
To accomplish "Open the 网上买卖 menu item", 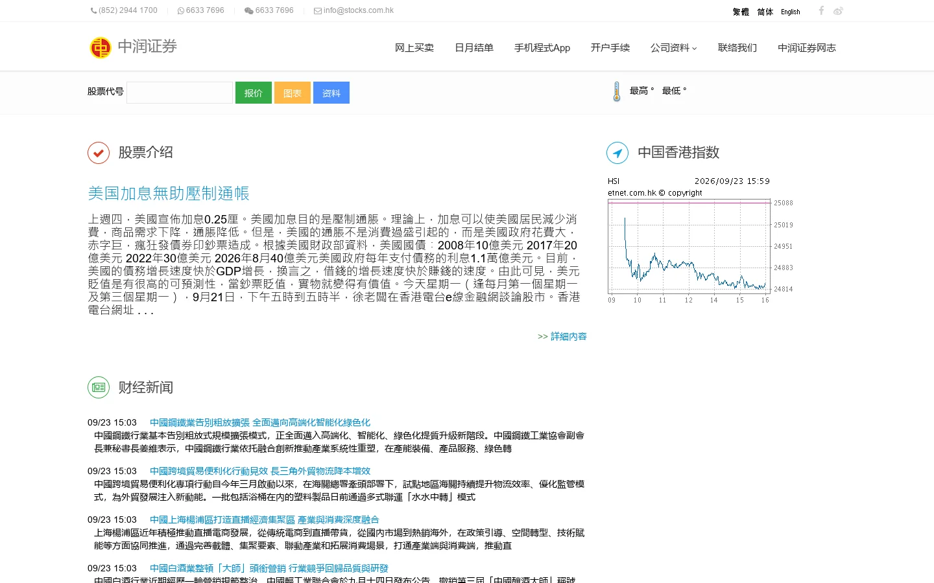I will (414, 48).
